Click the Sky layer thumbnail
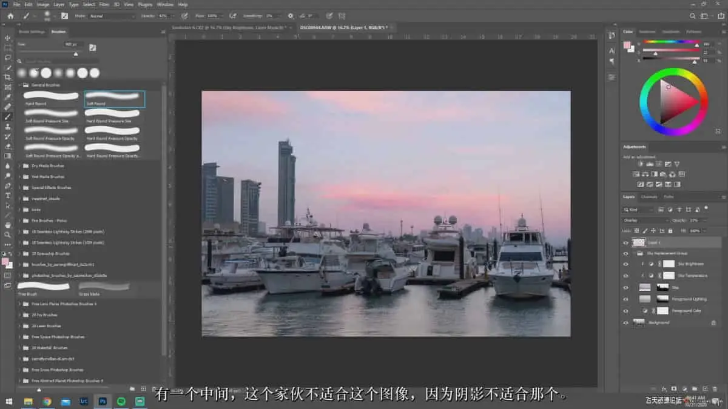Viewport: 728px width, 409px height. pos(644,287)
